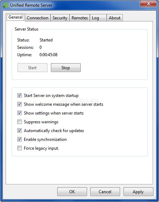159x202 pixels.
Task: Open the Security tab
Action: (60, 18)
